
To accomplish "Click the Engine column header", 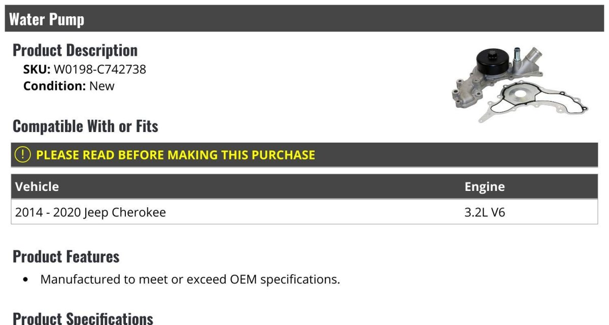I will click(485, 187).
